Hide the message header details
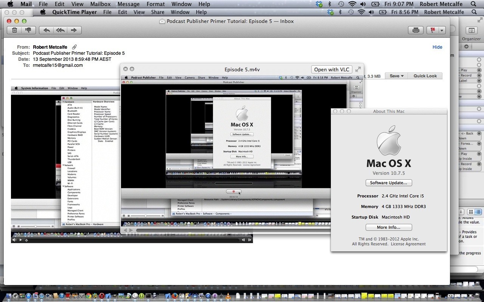This screenshot has width=484, height=302. [x=437, y=47]
